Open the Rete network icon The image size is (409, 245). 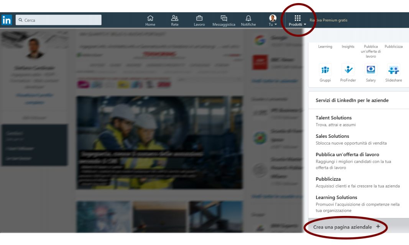click(175, 18)
